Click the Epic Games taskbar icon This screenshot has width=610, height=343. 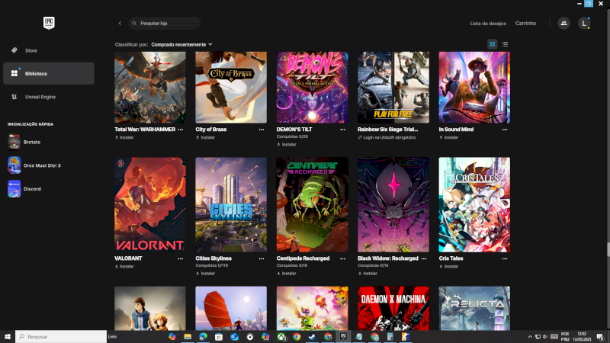[x=343, y=337]
